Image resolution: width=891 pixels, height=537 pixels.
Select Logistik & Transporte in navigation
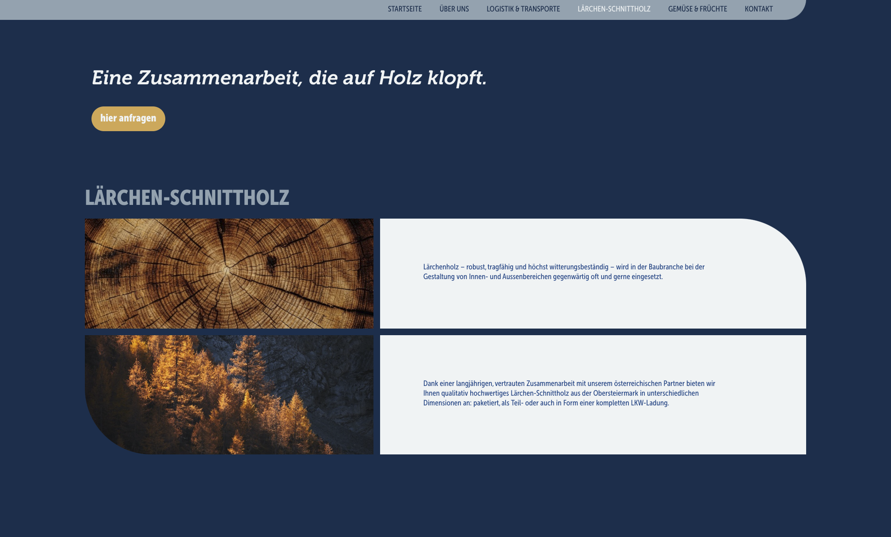pyautogui.click(x=523, y=9)
